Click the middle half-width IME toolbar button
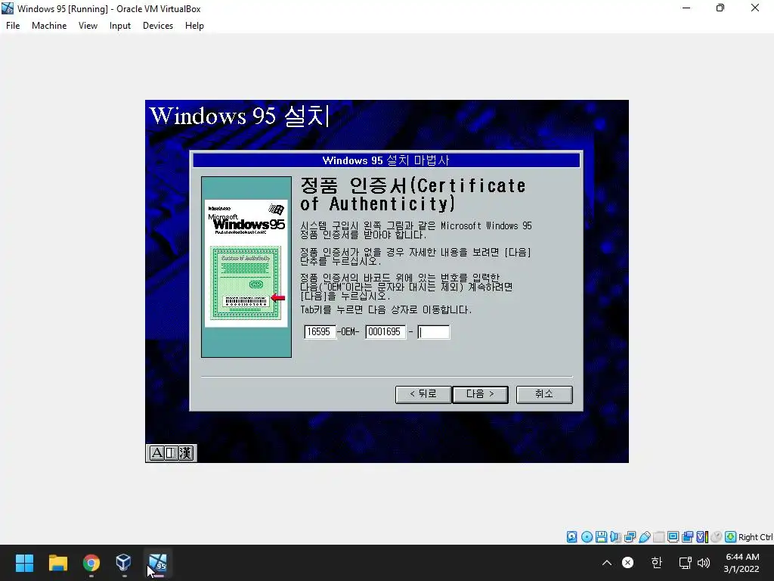774x581 pixels. (171, 453)
